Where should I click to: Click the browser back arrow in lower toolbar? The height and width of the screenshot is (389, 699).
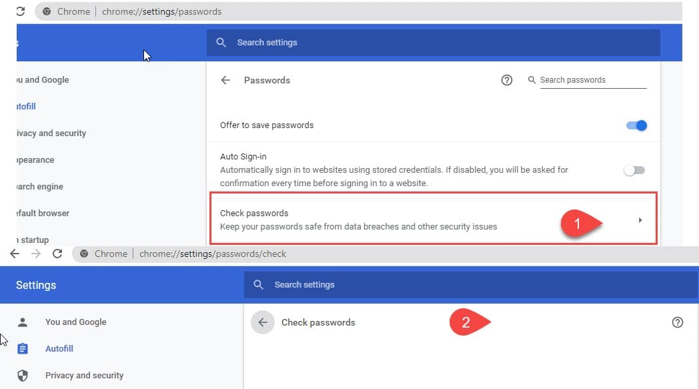point(15,254)
